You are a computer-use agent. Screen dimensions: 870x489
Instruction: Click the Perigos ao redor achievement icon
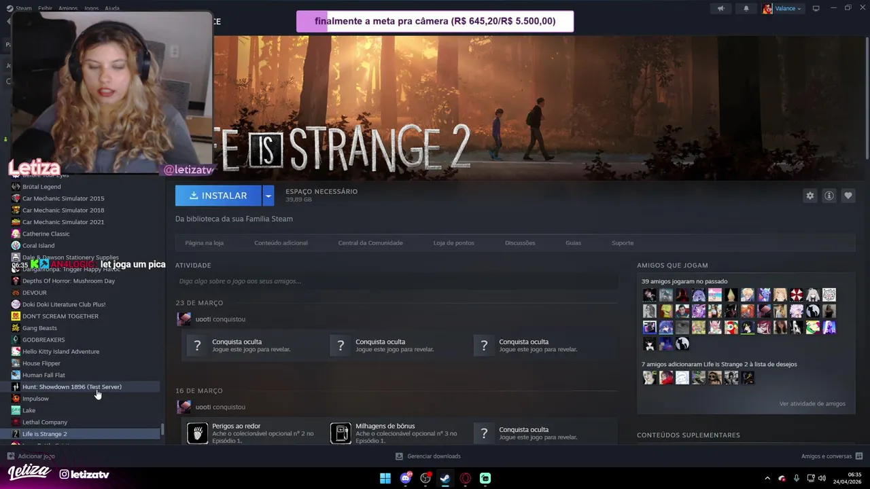[197, 433]
